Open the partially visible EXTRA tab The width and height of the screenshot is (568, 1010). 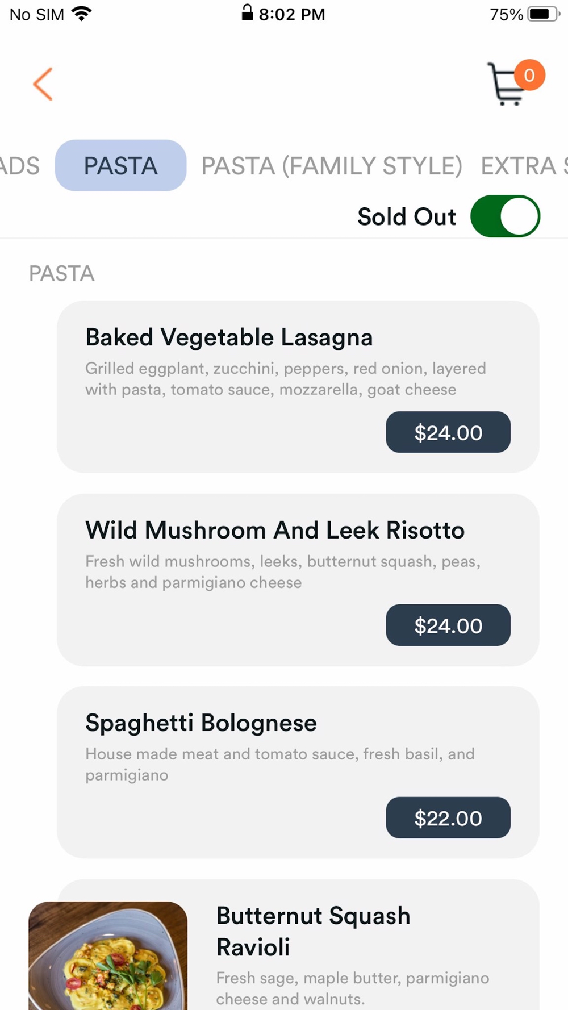click(x=524, y=166)
